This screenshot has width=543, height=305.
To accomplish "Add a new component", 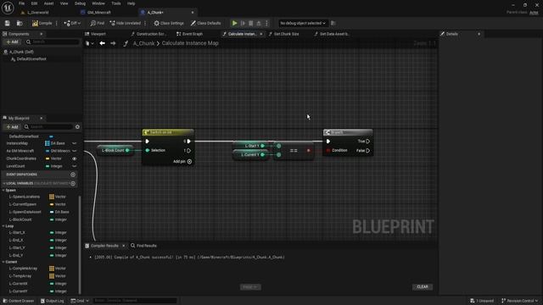I will [x=12, y=42].
